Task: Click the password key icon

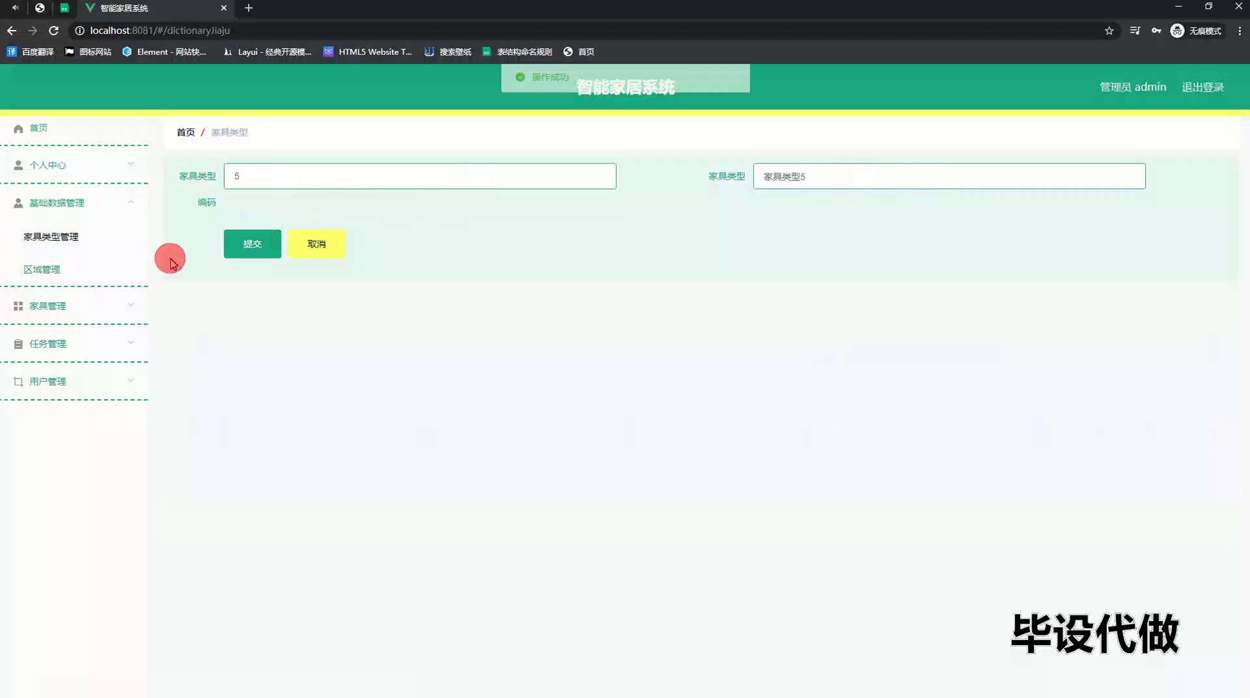Action: (x=1156, y=31)
